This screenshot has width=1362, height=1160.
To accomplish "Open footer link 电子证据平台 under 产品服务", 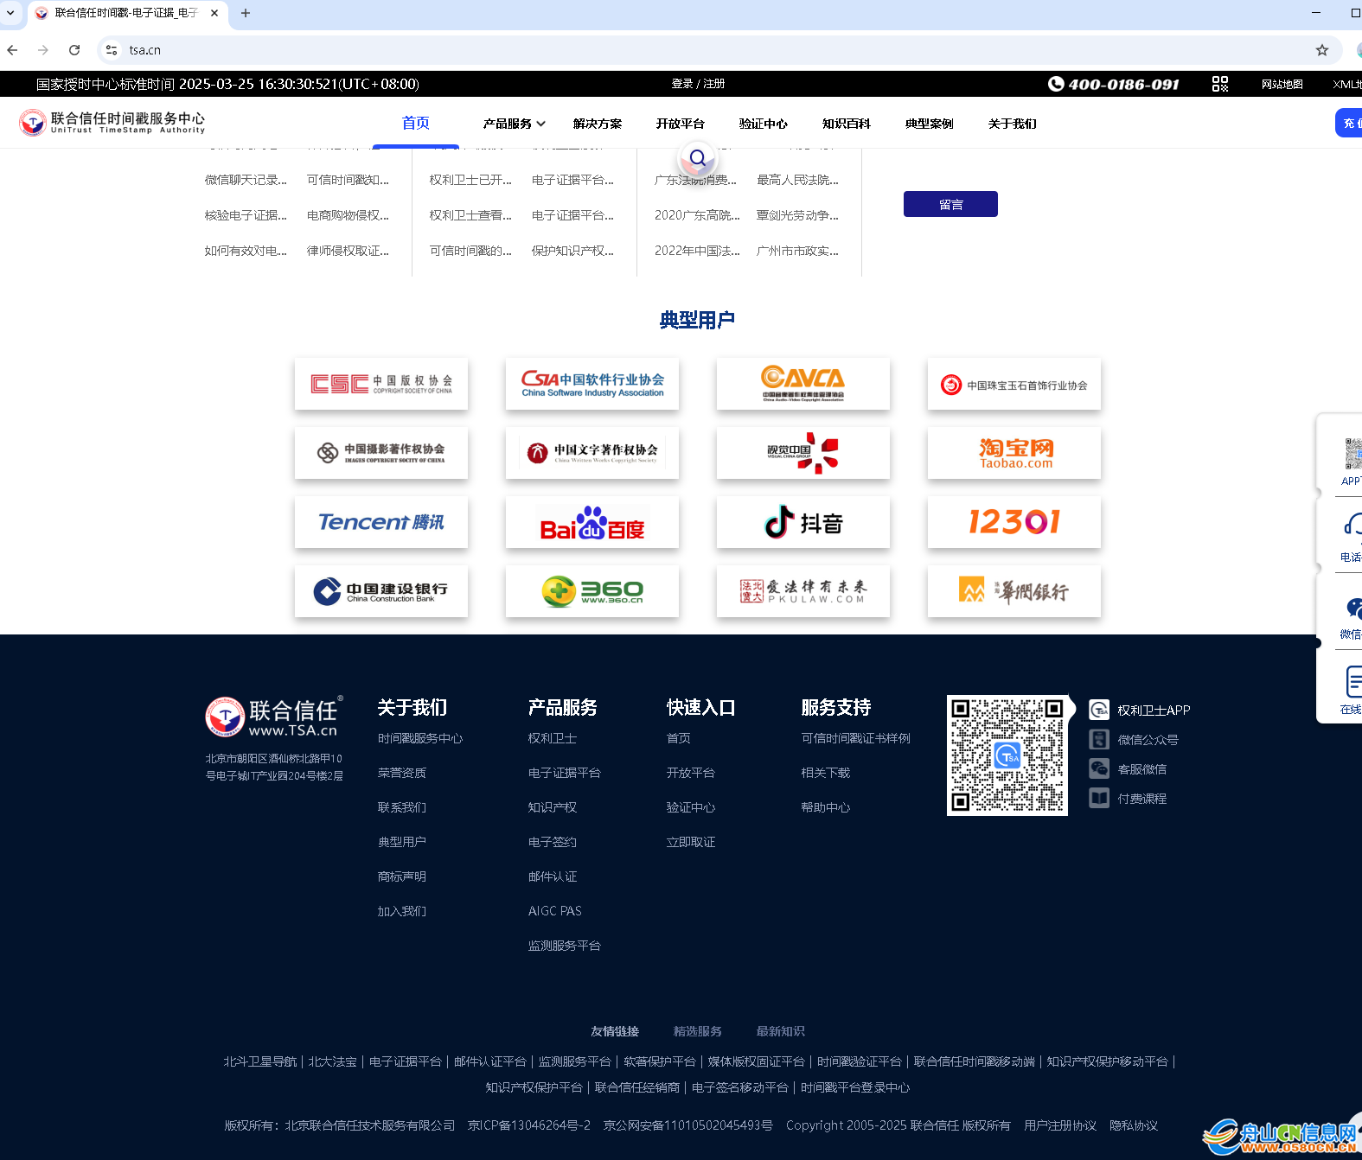I will pos(565,773).
